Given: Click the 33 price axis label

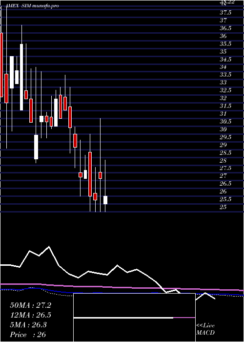Looking at the screenshot, I should pos(224,83).
